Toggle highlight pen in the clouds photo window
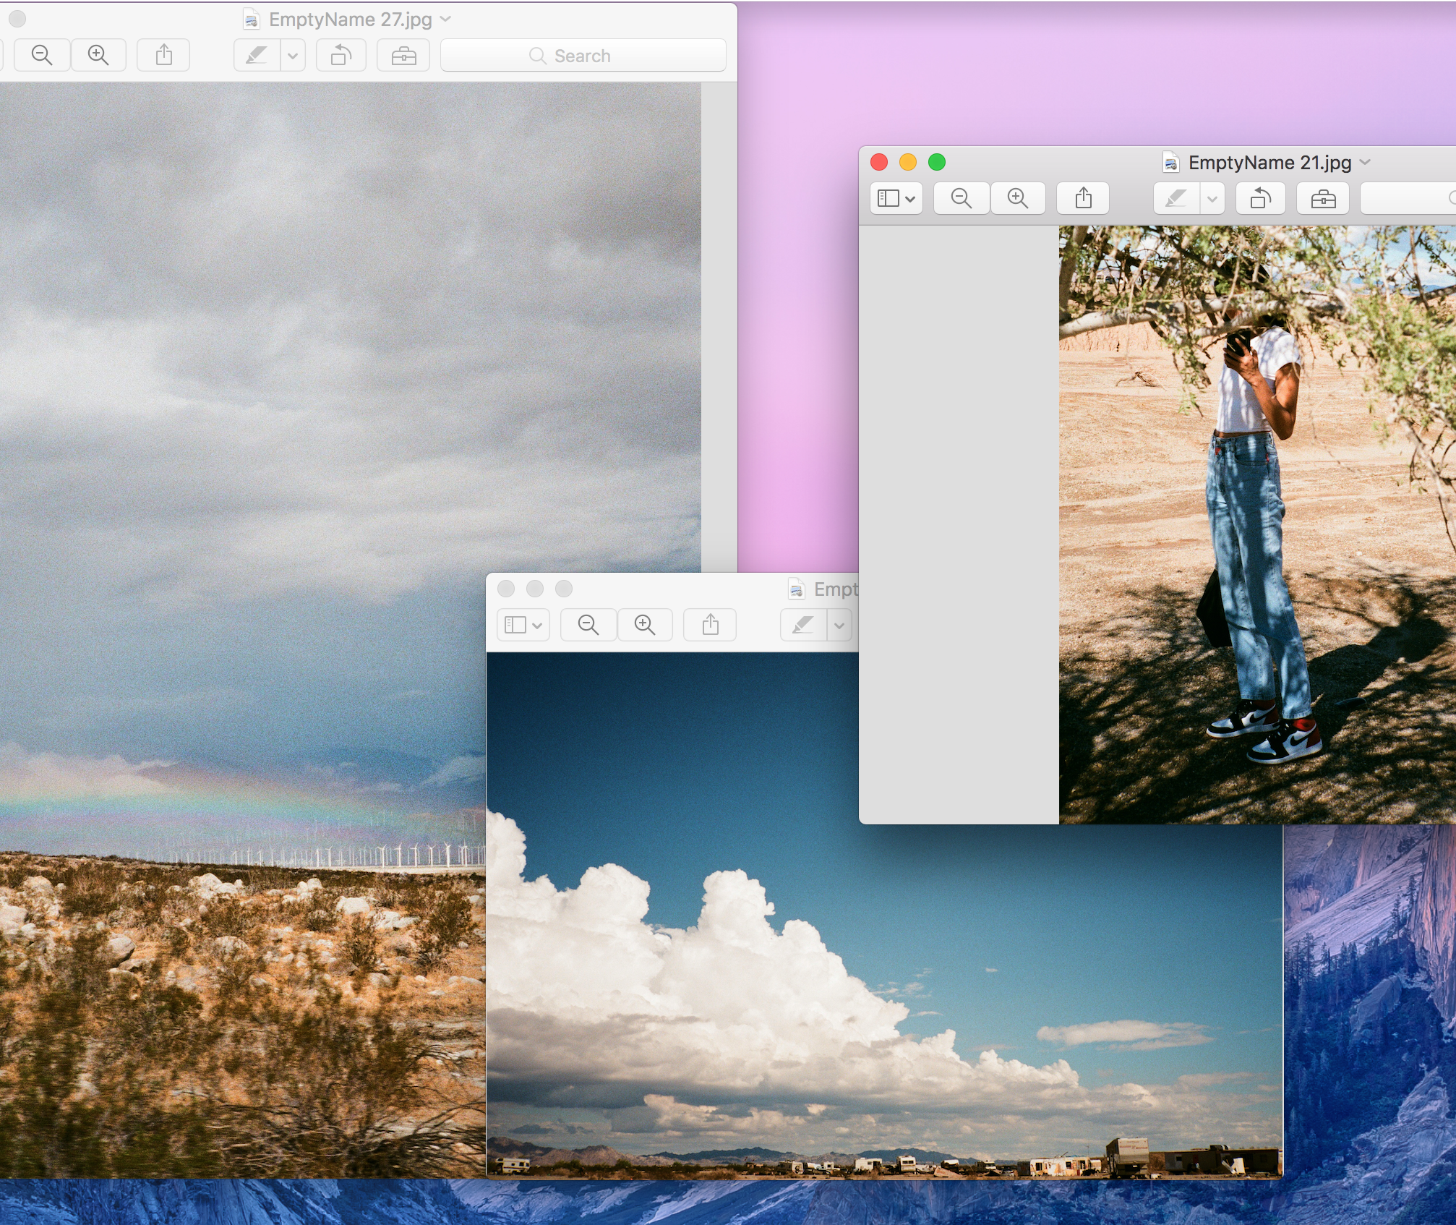Screen dimensions: 1456x1225 click(804, 625)
